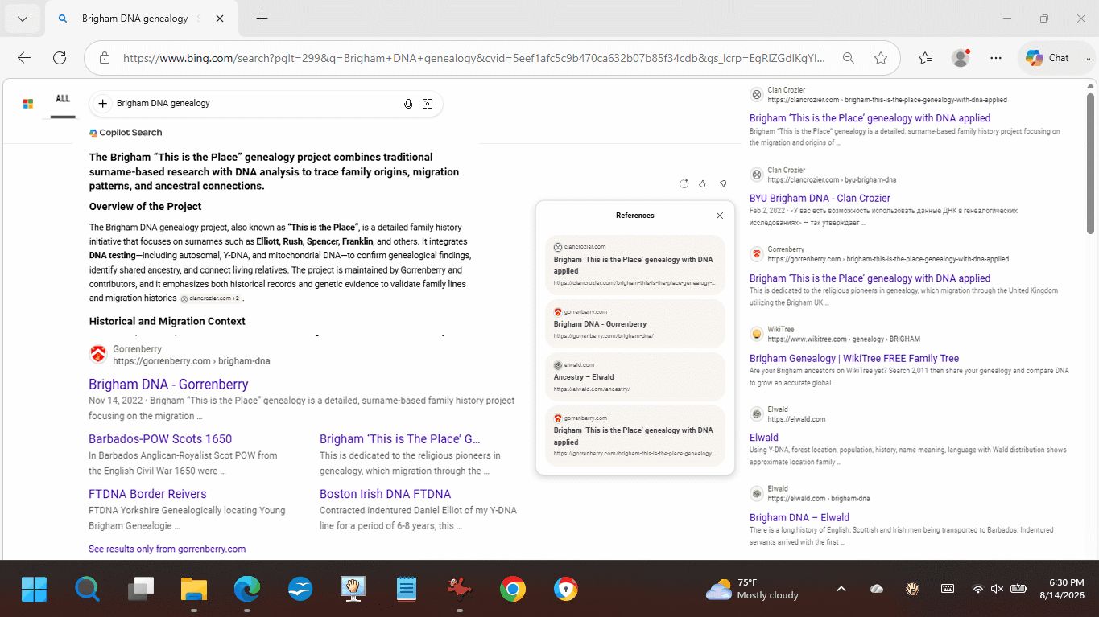Launch the OpenOffice seagull icon on taskbar

(300, 590)
